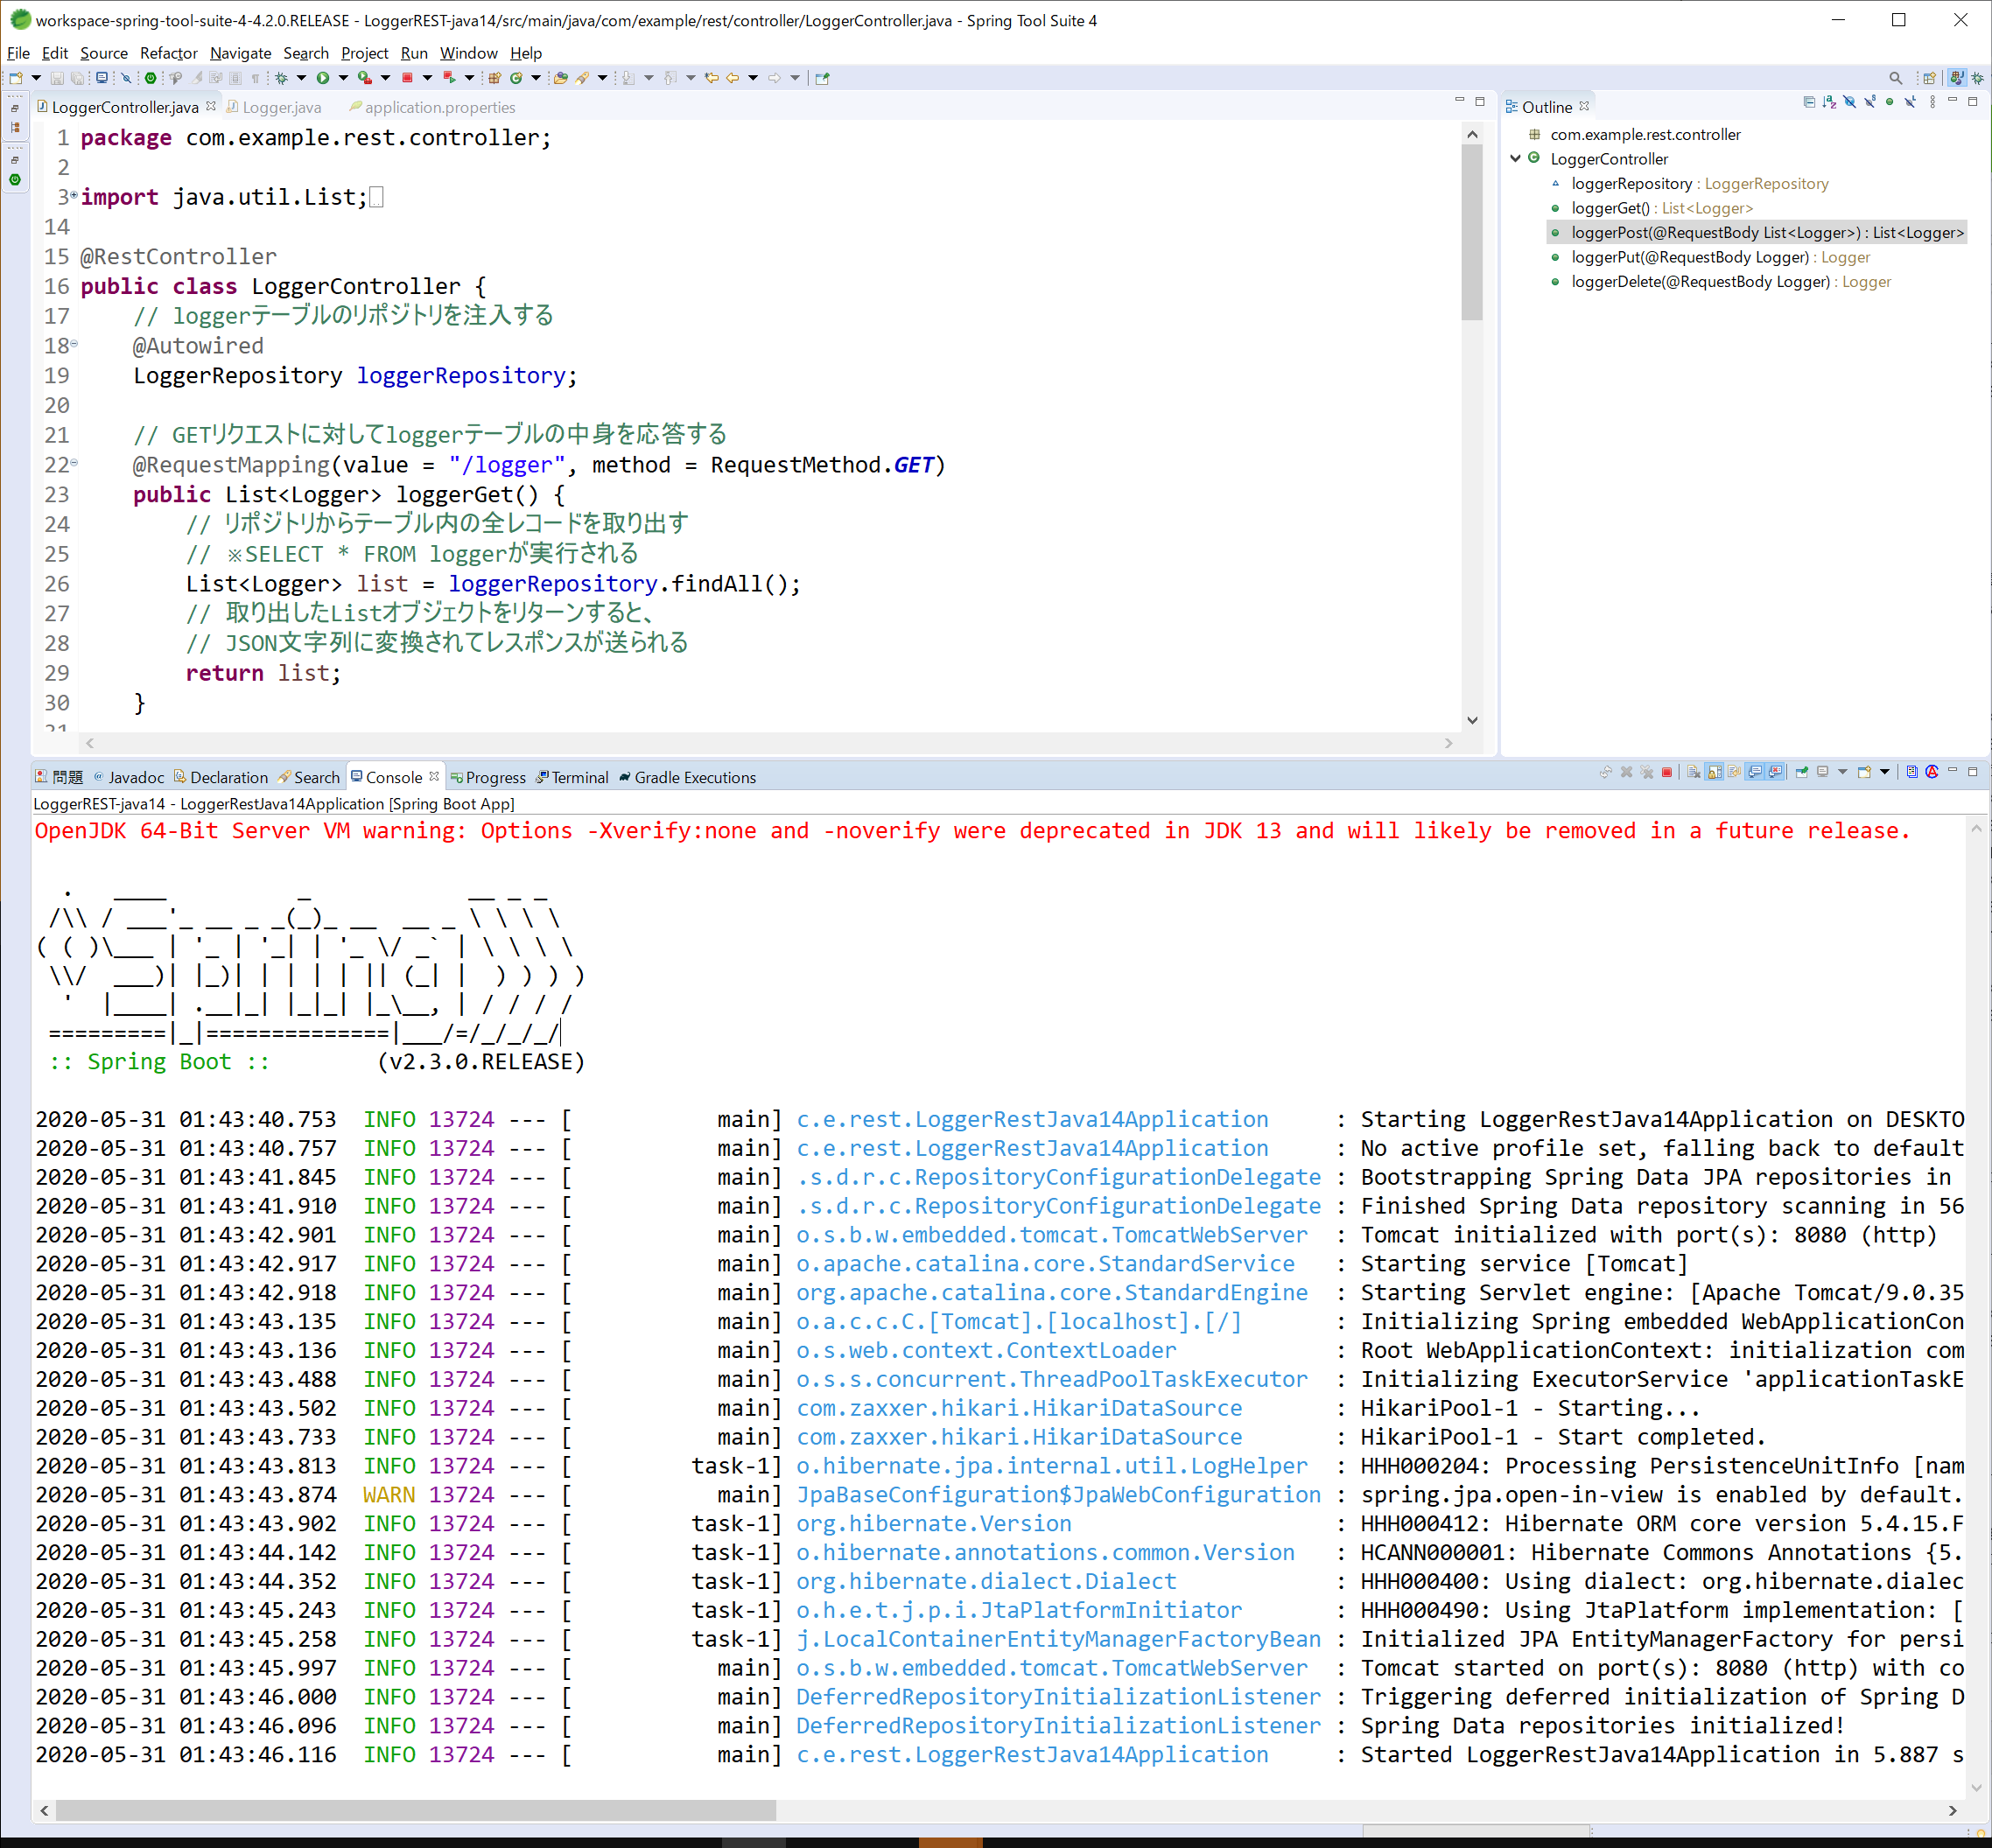
Task: Open dropdown beside New Java Class icon
Action: [536, 78]
